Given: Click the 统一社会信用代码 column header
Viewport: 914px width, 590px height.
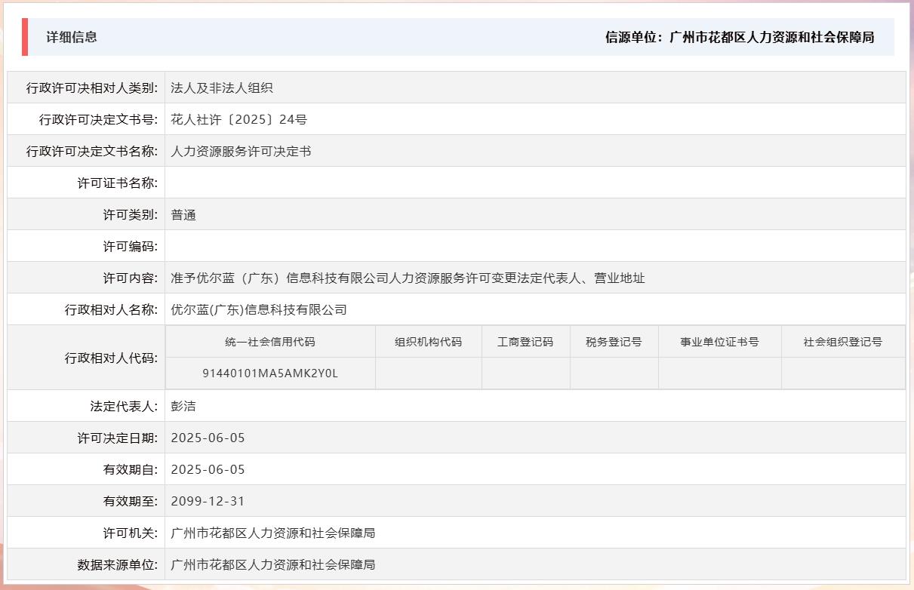Looking at the screenshot, I should [269, 341].
